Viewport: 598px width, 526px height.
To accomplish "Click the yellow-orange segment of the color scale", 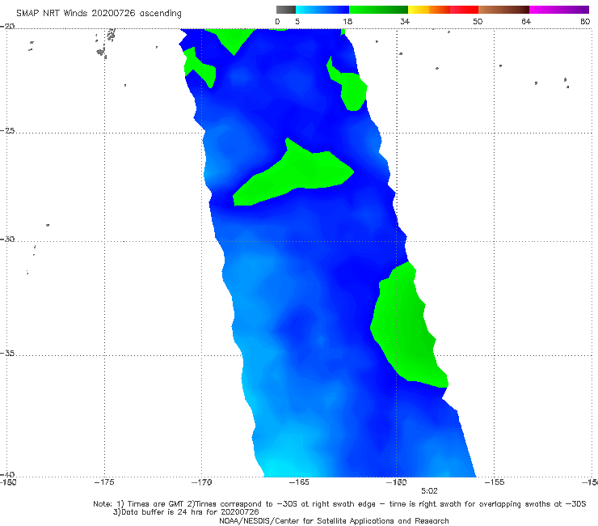I will point(429,10).
